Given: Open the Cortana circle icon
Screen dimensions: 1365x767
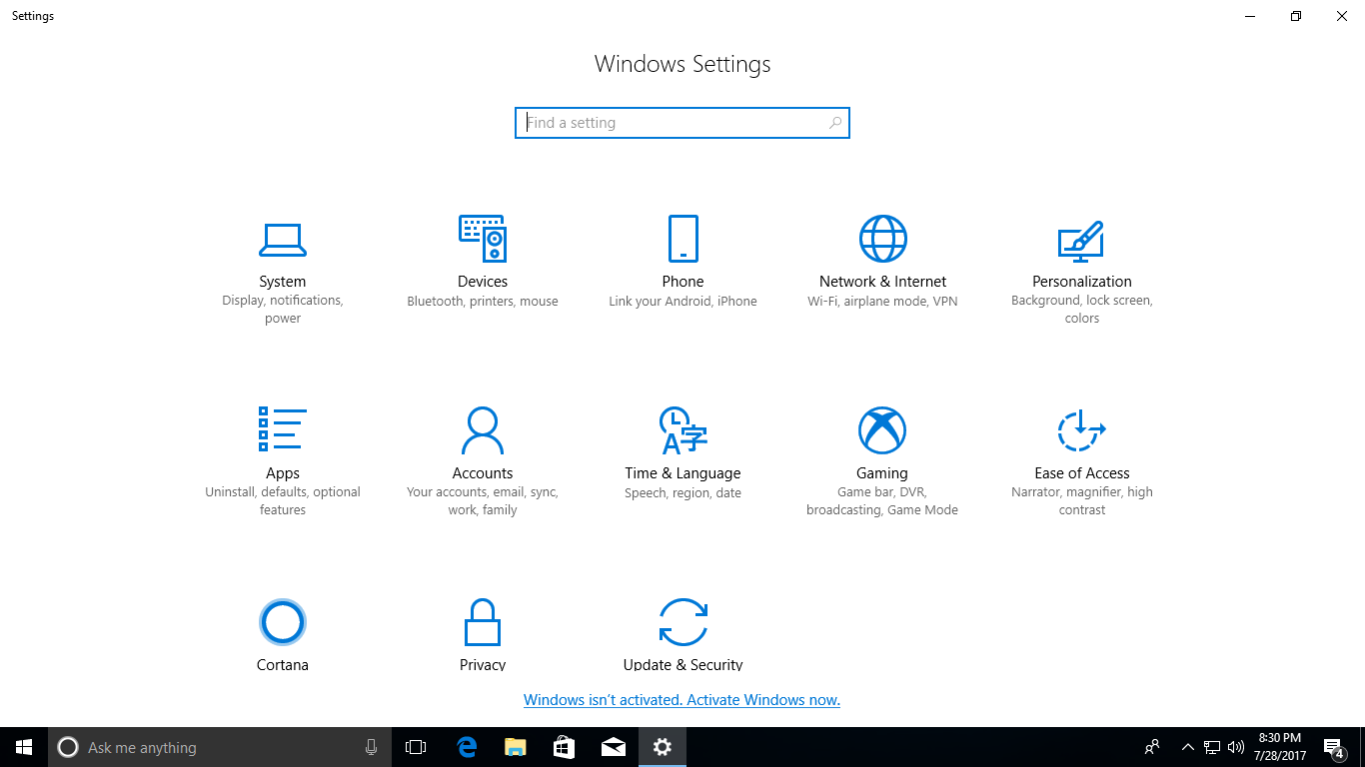Looking at the screenshot, I should pyautogui.click(x=283, y=622).
